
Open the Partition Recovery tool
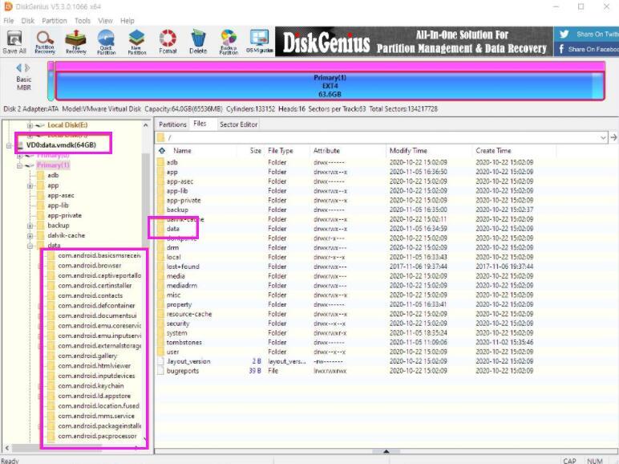[45, 42]
